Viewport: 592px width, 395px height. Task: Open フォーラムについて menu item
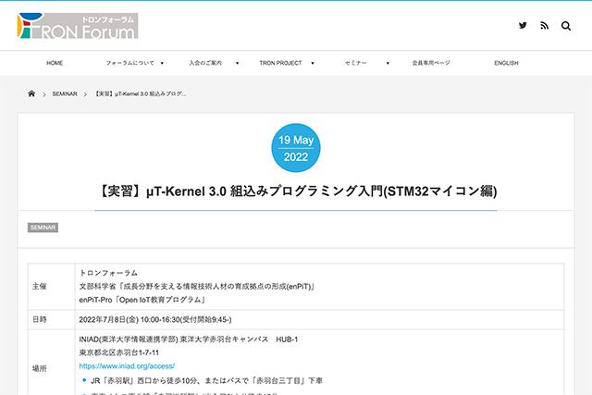point(129,63)
